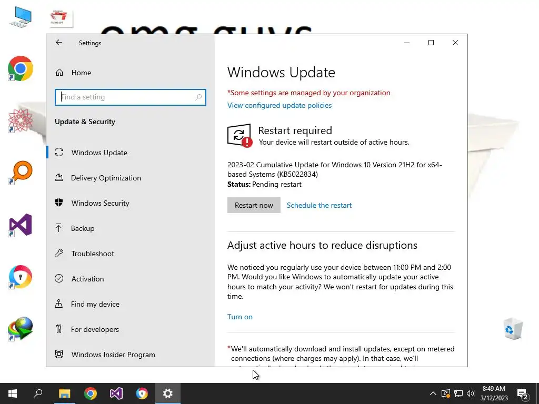This screenshot has height=404, width=539.
Task: Click the network tray icon
Action: click(458, 393)
